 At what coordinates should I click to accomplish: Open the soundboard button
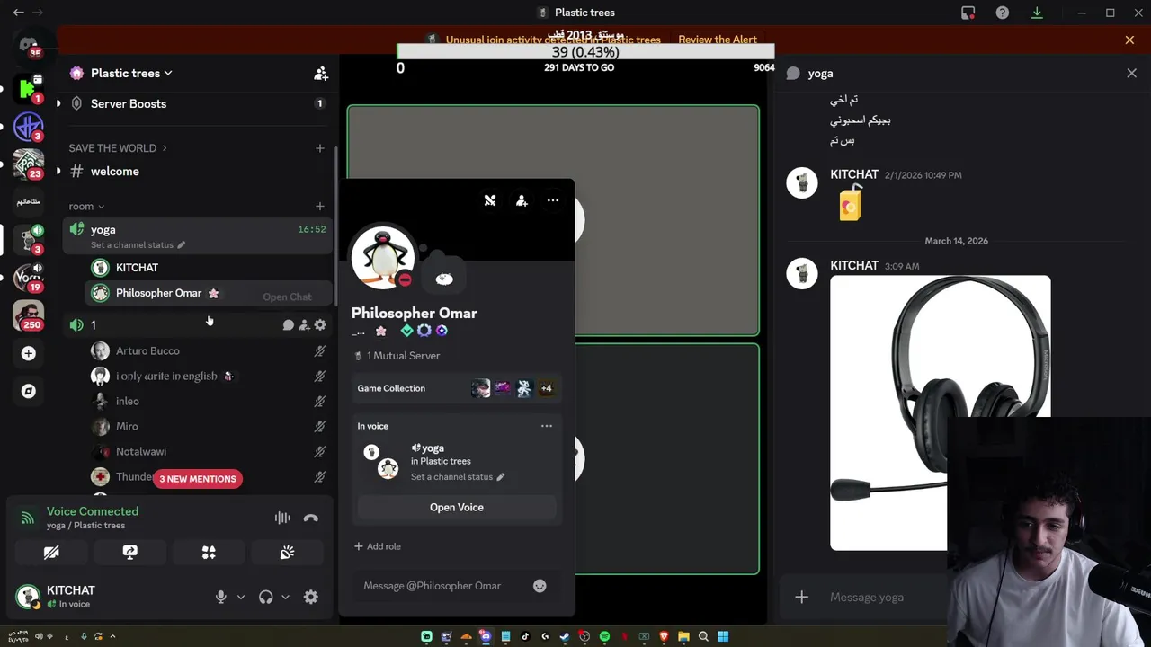(287, 553)
